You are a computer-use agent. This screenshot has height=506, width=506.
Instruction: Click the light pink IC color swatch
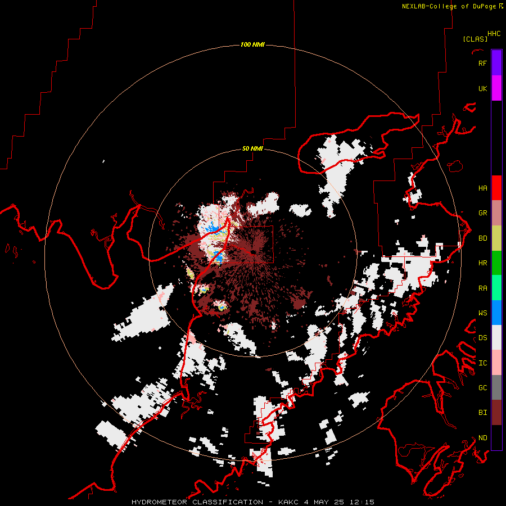pyautogui.click(x=496, y=363)
